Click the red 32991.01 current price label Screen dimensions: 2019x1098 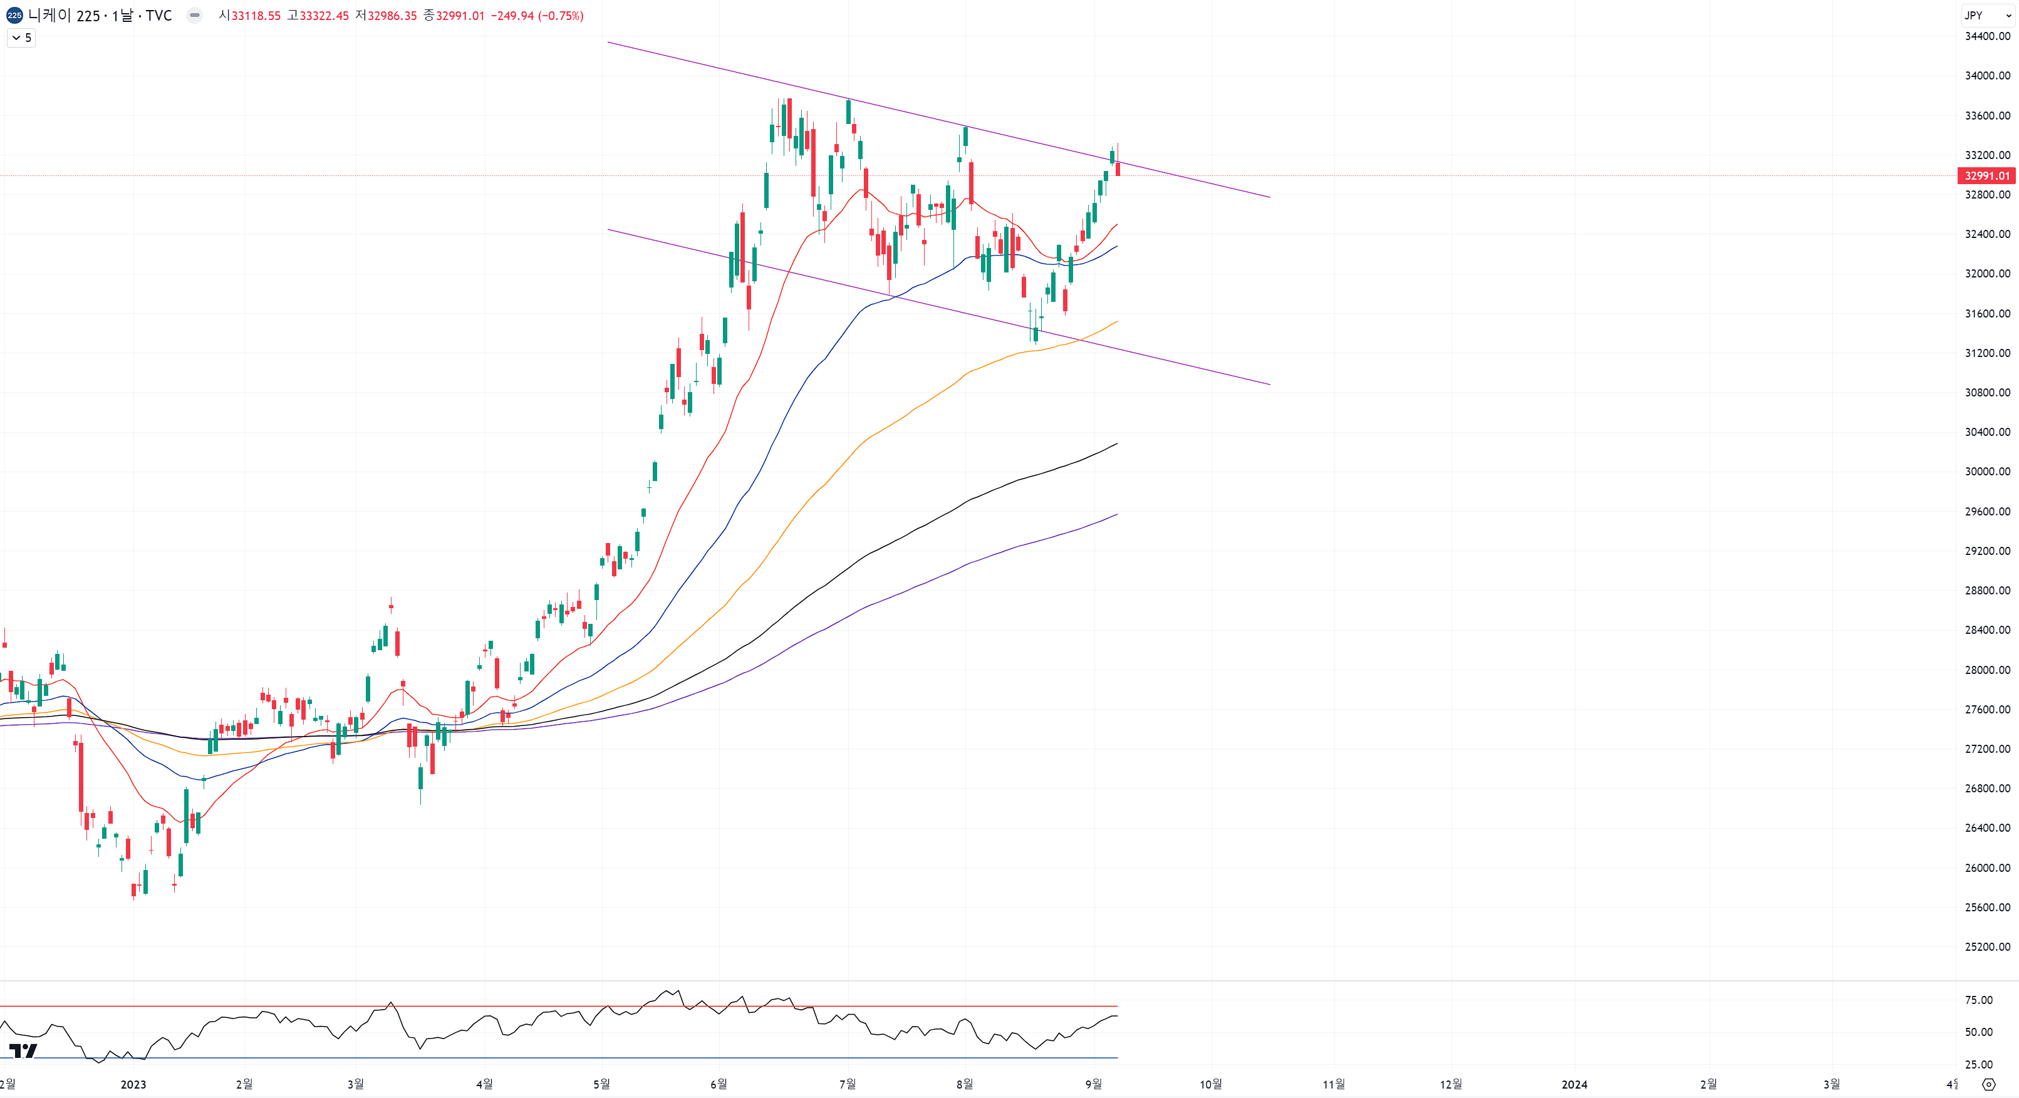pyautogui.click(x=1986, y=175)
